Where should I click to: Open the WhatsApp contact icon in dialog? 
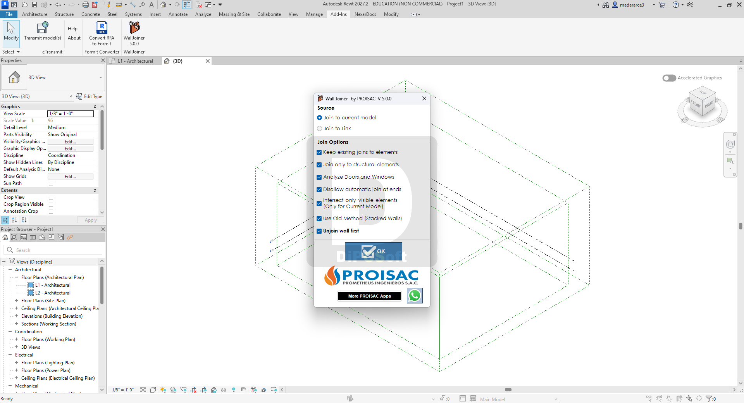point(415,296)
